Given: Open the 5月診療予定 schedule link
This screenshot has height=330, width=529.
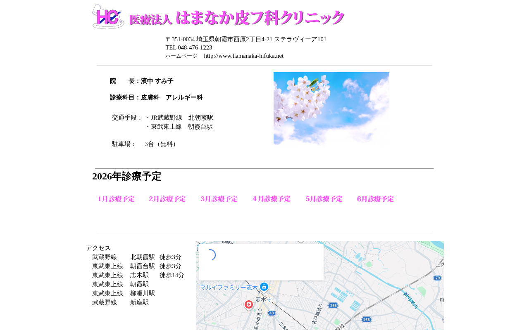Looking at the screenshot, I should (324, 199).
